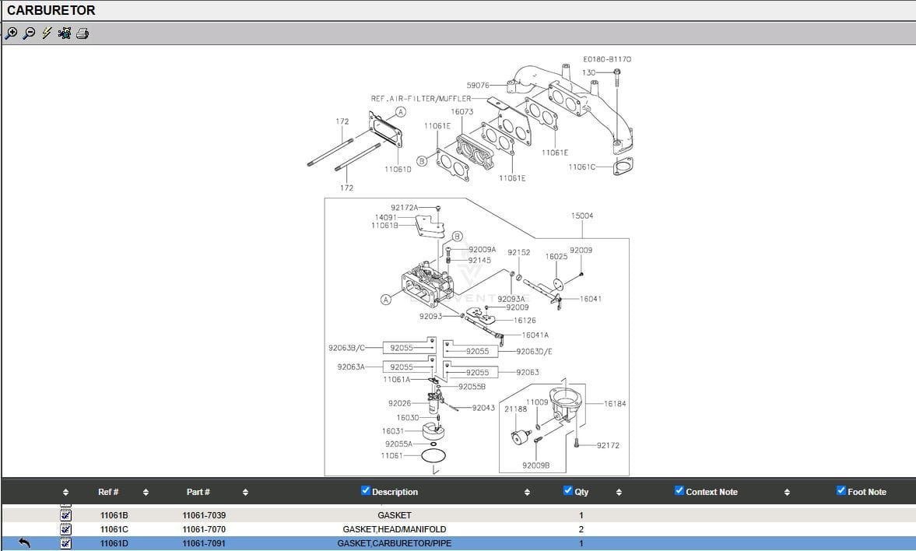Open the note icon for row 11061C
This screenshot has width=916, height=551.
click(x=66, y=529)
